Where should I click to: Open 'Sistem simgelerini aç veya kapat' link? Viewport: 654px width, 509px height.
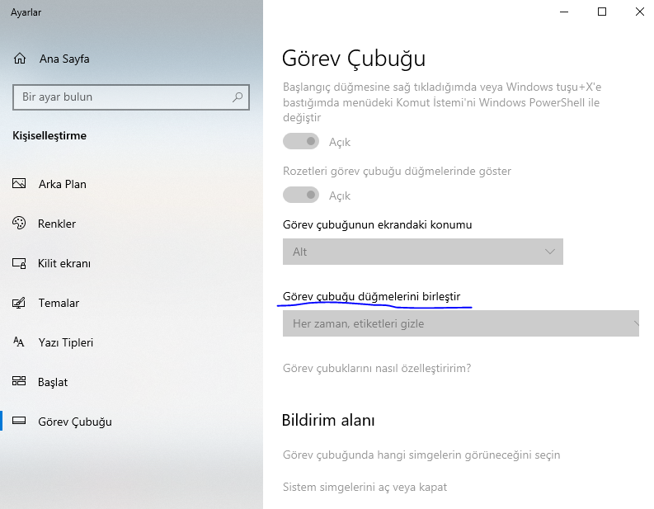pyautogui.click(x=365, y=487)
